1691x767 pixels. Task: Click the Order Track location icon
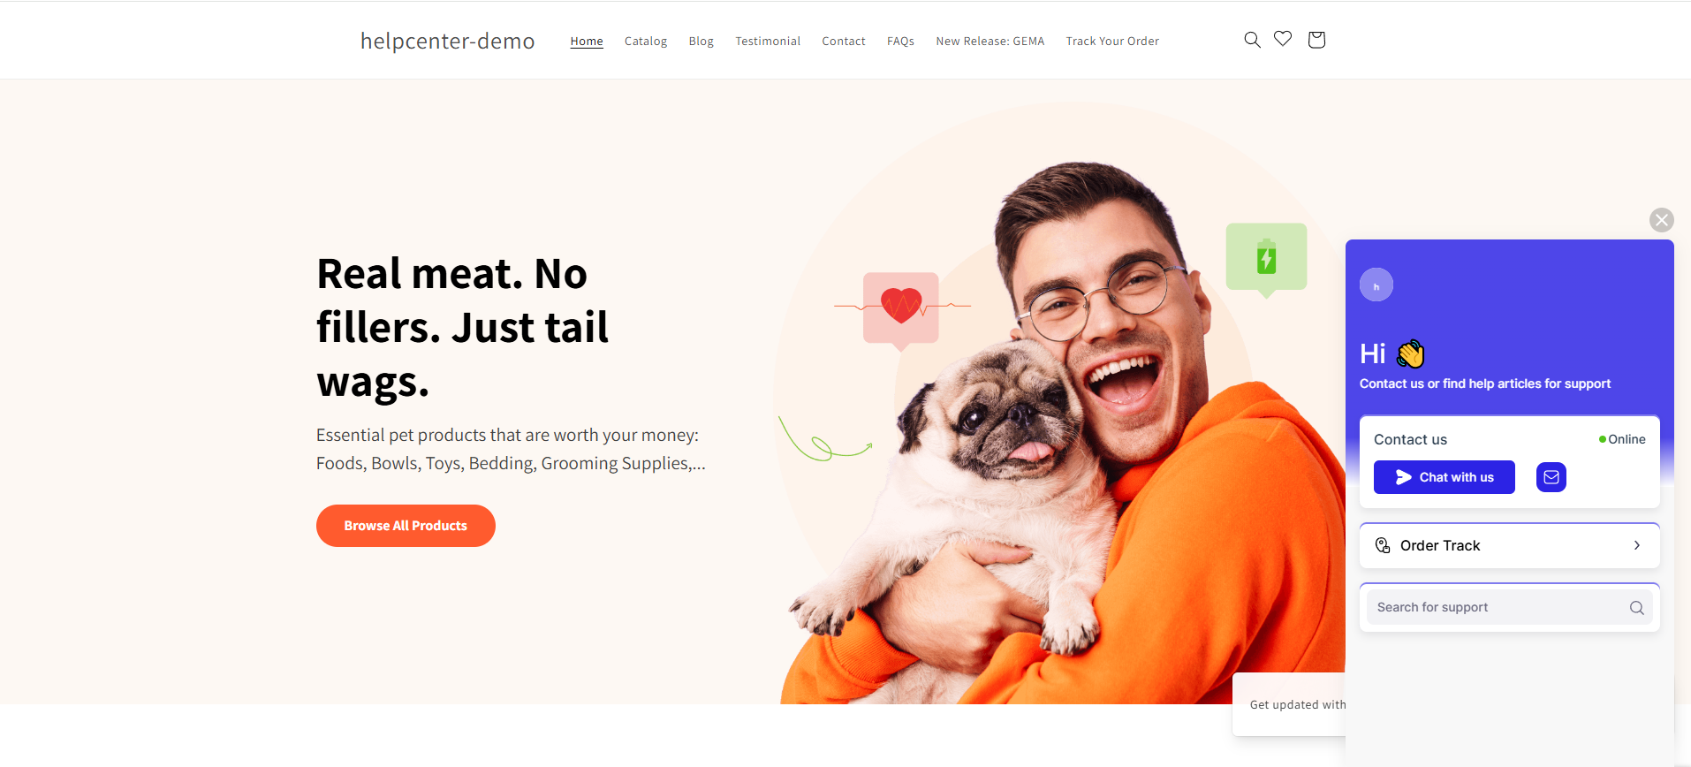pos(1383,546)
